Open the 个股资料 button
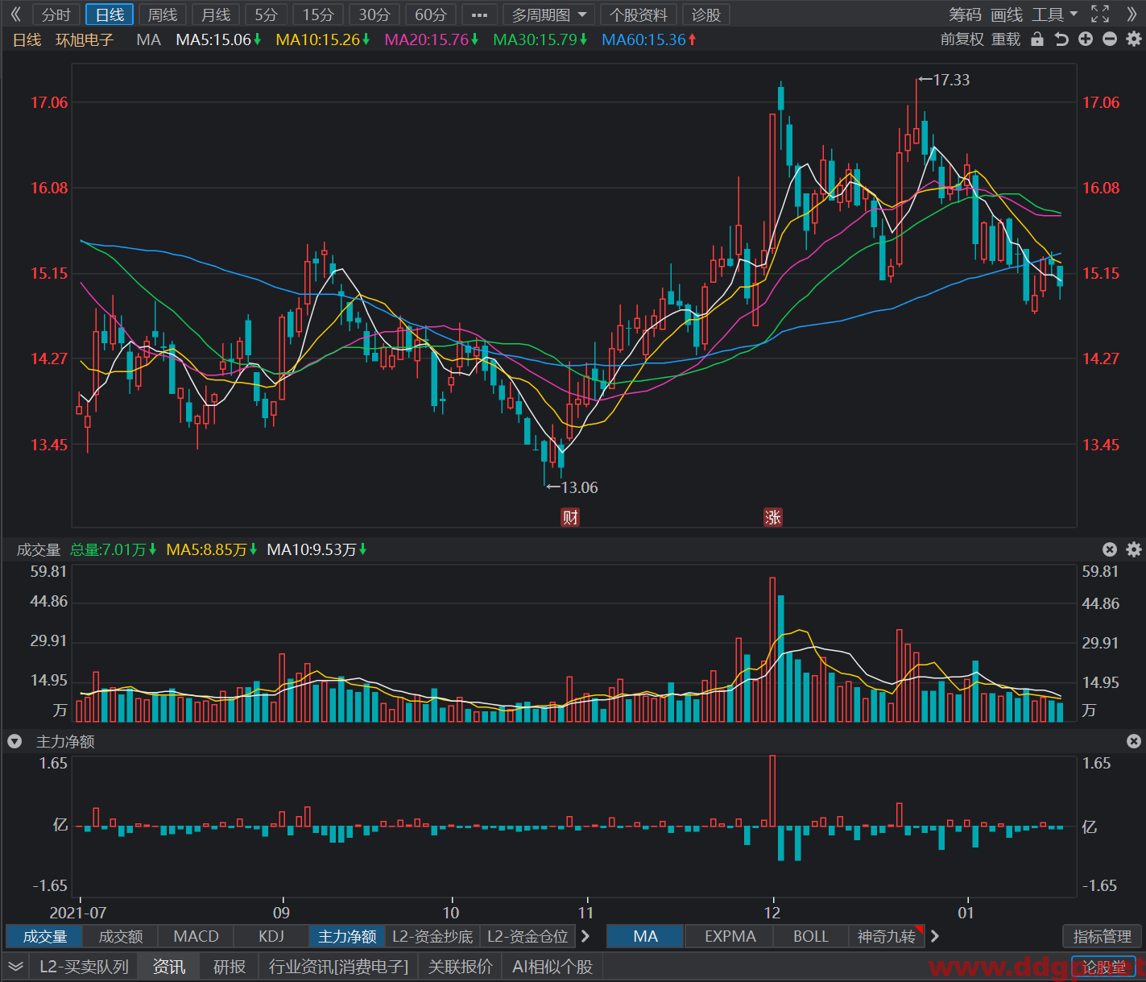The height and width of the screenshot is (982, 1146). click(639, 15)
